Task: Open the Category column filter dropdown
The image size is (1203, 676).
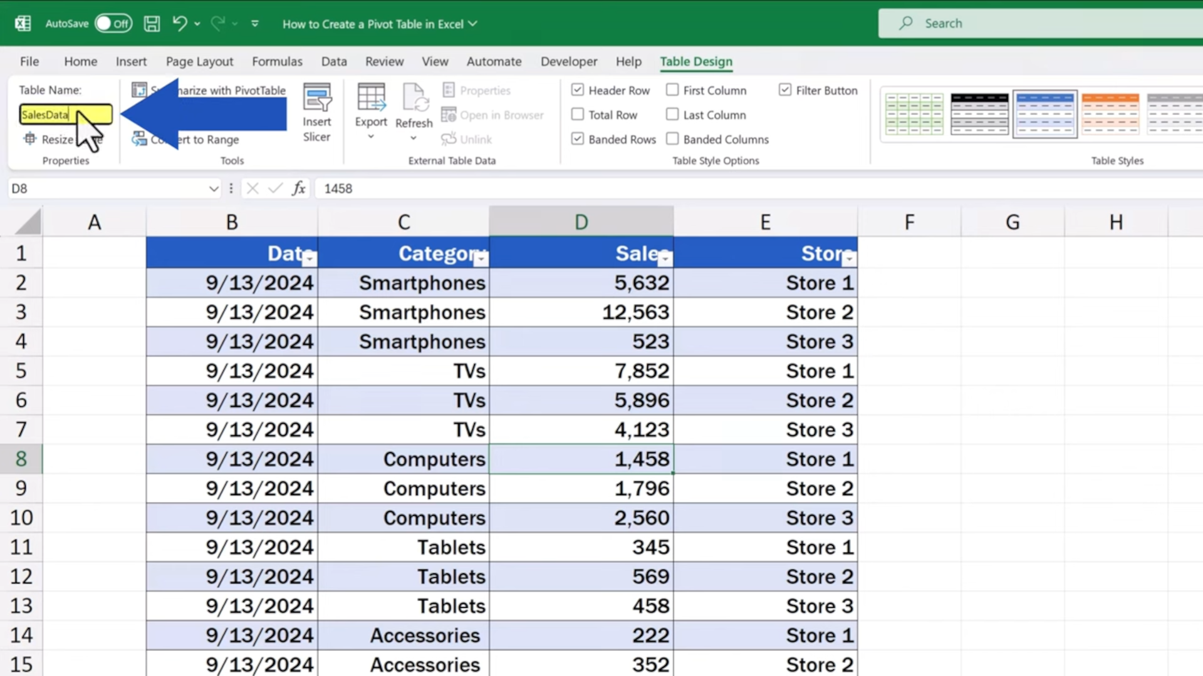Action: [481, 258]
